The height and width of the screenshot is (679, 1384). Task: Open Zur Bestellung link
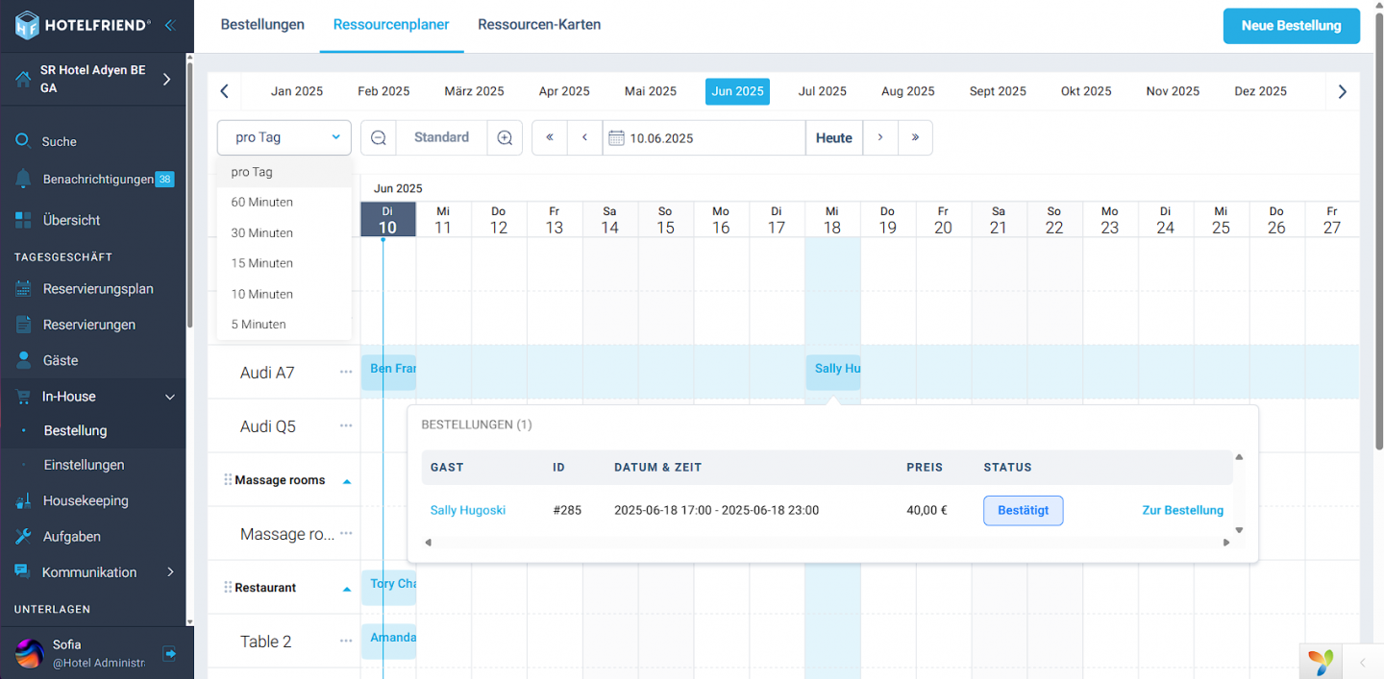click(x=1182, y=510)
